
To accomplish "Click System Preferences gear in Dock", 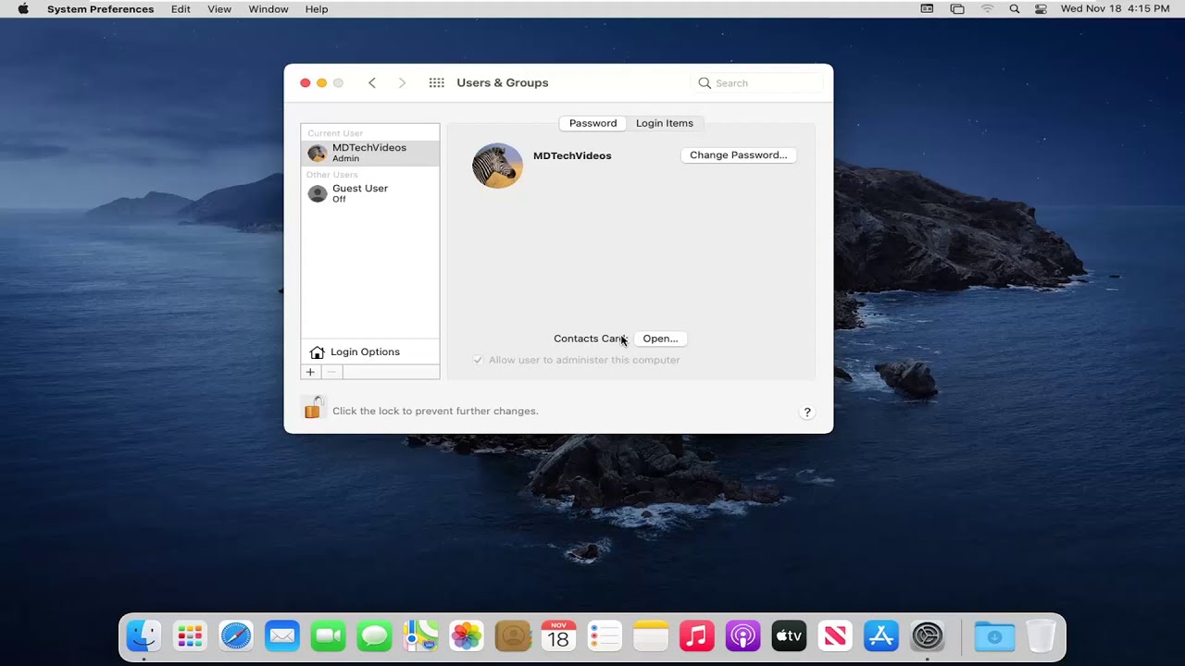I will pos(928,636).
